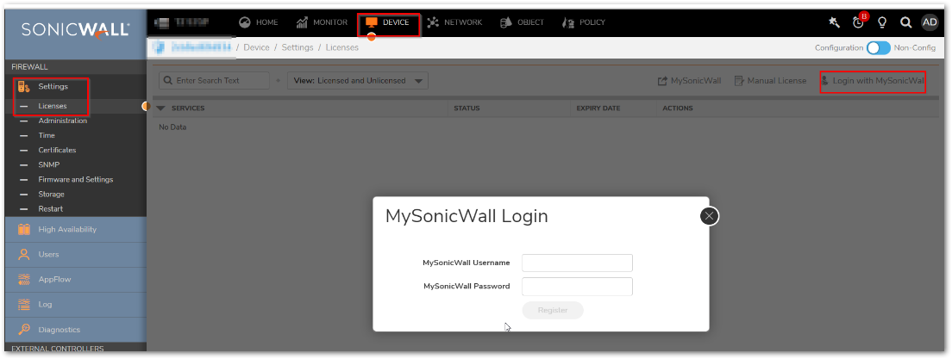Click the Manual License link
This screenshot has height=359, width=952.
point(770,81)
